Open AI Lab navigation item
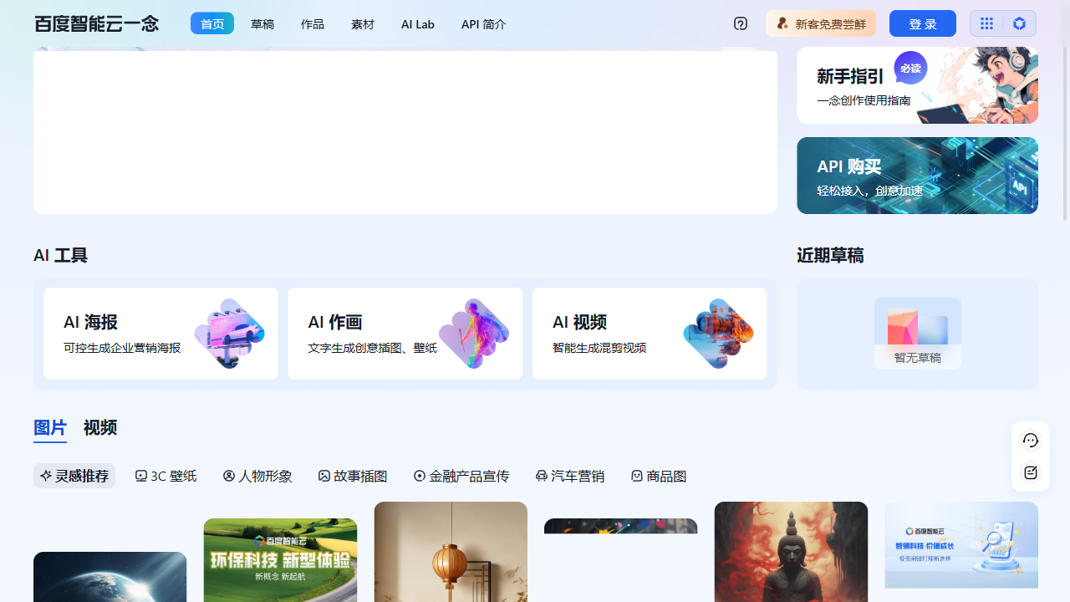This screenshot has width=1070, height=602. click(417, 24)
